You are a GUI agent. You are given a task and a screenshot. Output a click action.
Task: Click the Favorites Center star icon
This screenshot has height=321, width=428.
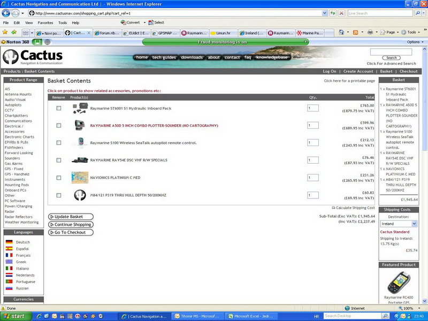point(5,32)
